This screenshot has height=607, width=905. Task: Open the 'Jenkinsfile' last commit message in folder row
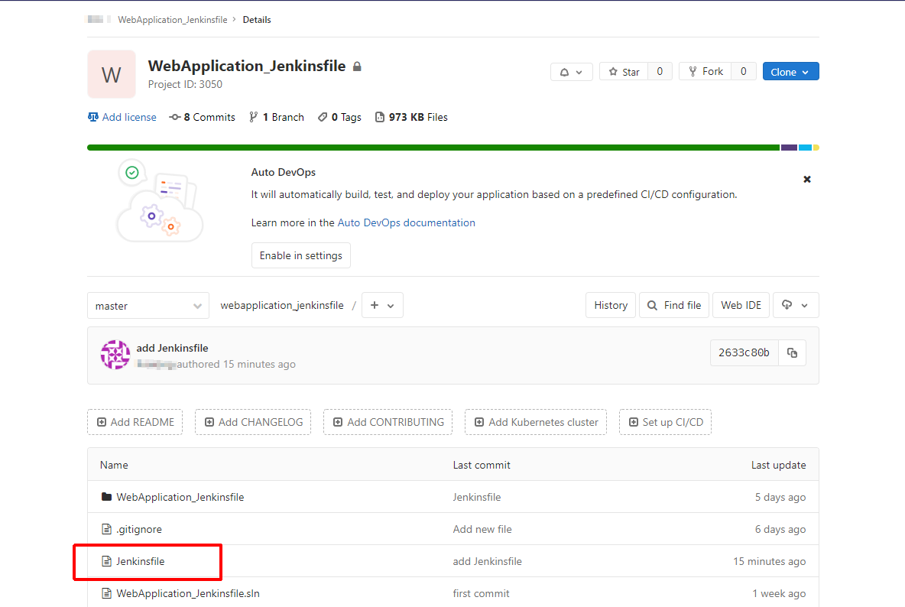pos(477,497)
